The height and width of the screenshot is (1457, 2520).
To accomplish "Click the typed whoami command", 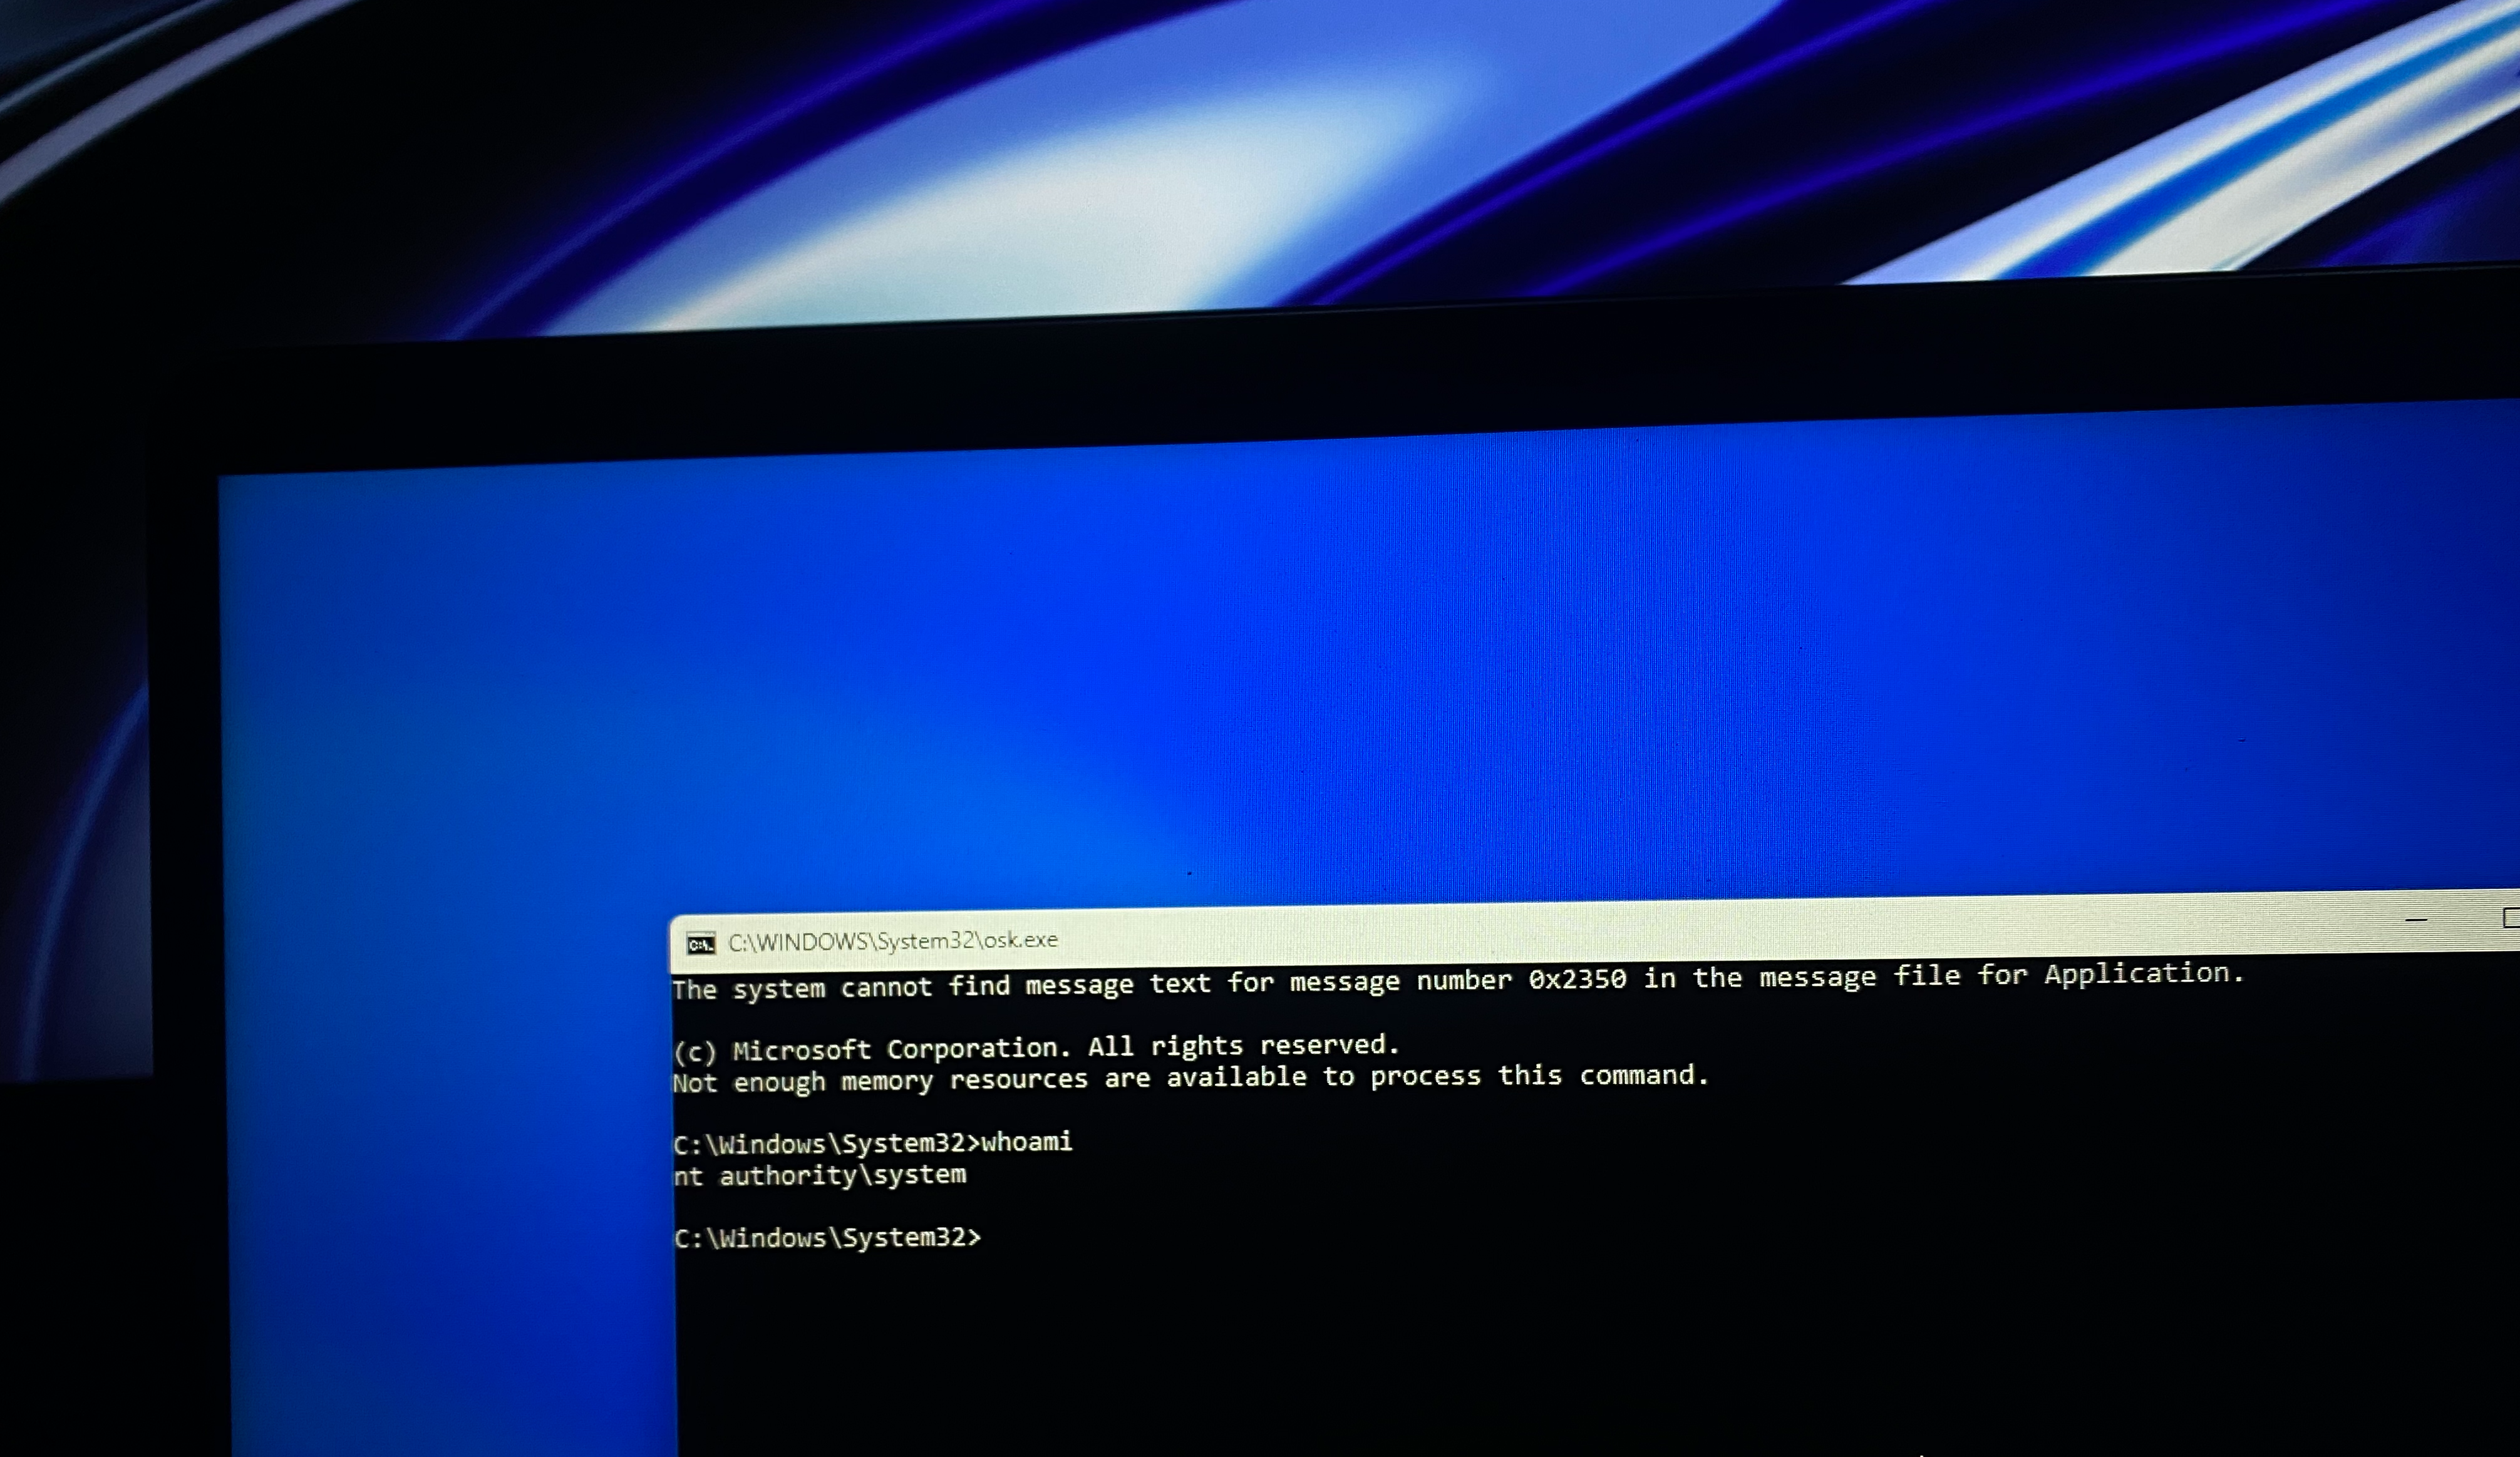I will (1026, 1142).
